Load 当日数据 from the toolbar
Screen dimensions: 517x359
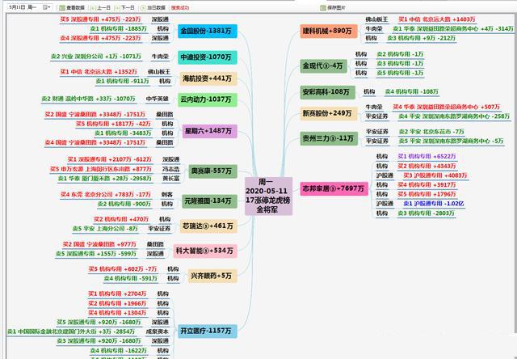pos(153,7)
